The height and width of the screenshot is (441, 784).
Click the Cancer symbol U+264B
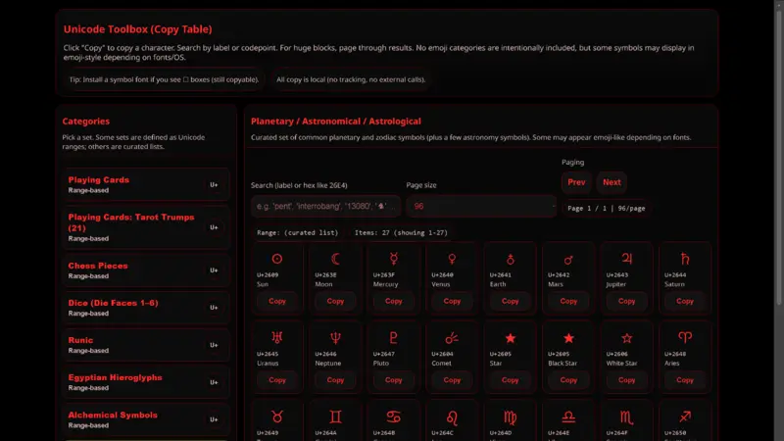click(394, 416)
